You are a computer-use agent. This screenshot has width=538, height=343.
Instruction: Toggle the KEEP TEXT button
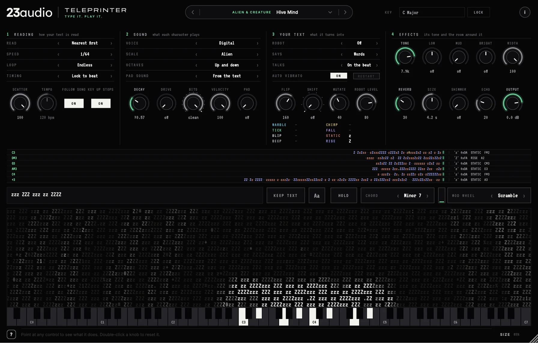click(x=286, y=196)
